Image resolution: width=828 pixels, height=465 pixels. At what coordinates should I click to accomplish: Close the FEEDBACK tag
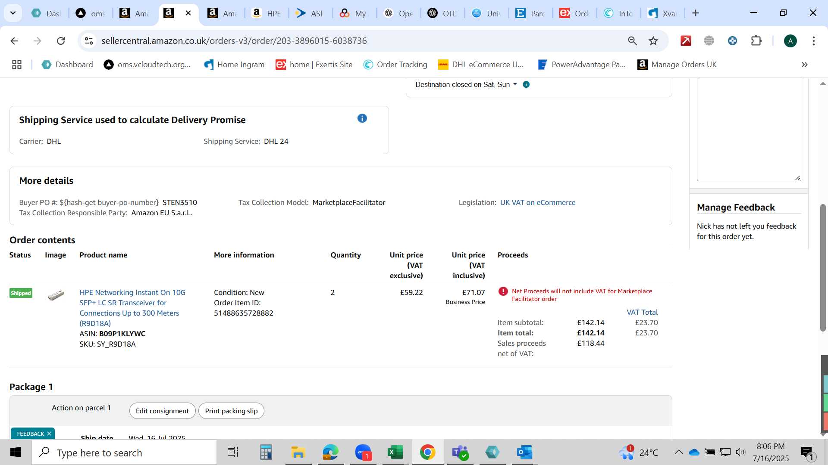[49, 434]
